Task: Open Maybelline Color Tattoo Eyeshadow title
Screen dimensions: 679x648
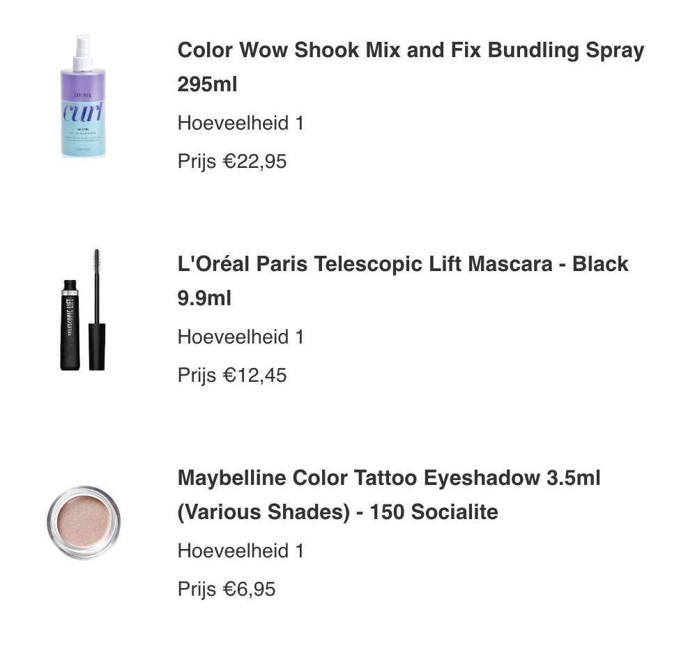Action: tap(389, 478)
